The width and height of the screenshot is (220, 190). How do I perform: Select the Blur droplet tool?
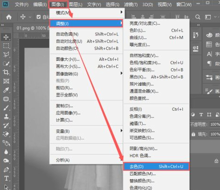pos(6,152)
